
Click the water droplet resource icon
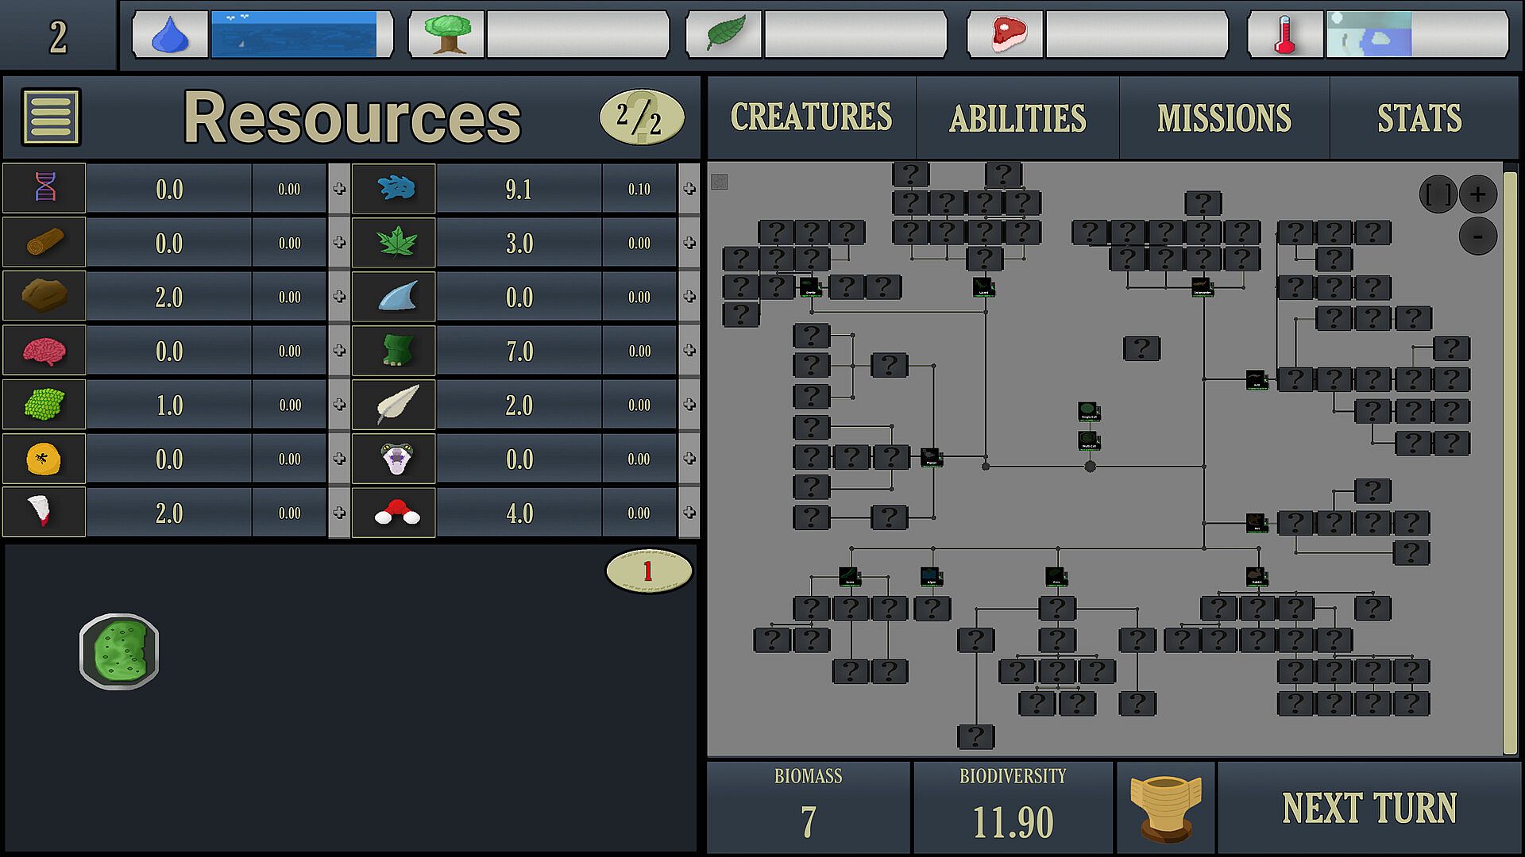tap(170, 35)
